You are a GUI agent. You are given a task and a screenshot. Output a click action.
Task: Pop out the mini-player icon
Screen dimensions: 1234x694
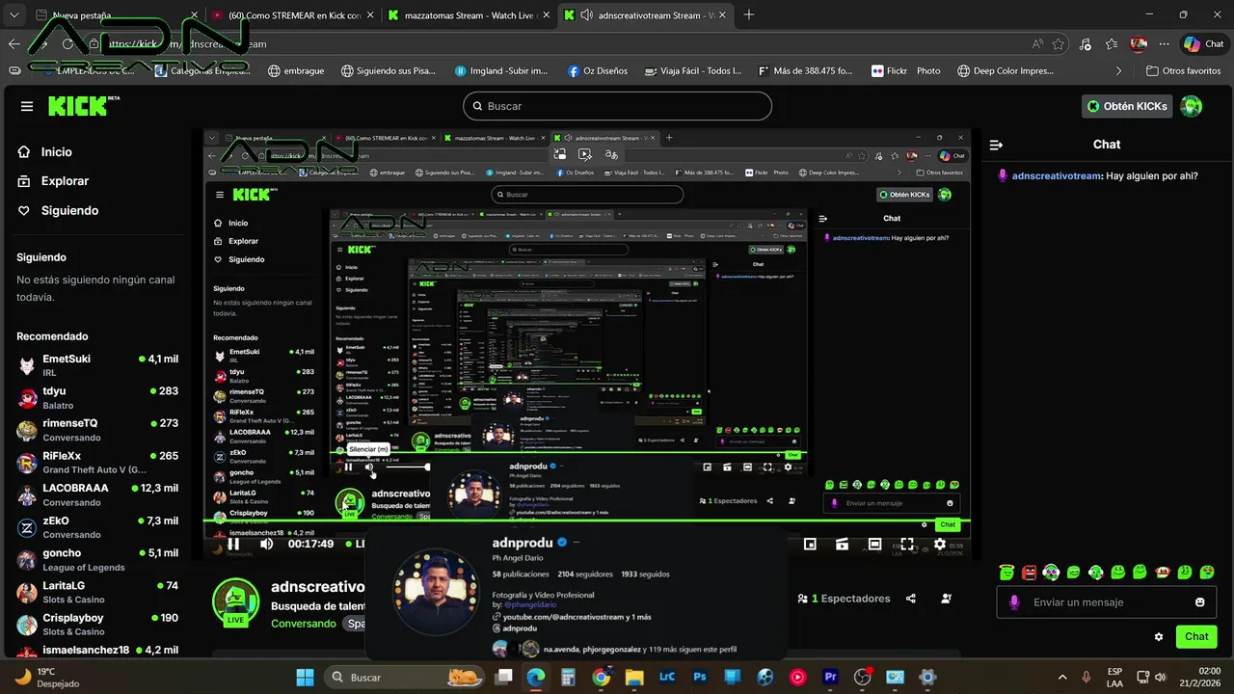coord(810,544)
